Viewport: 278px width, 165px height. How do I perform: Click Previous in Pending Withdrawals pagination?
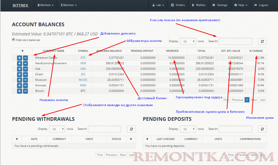111,155
